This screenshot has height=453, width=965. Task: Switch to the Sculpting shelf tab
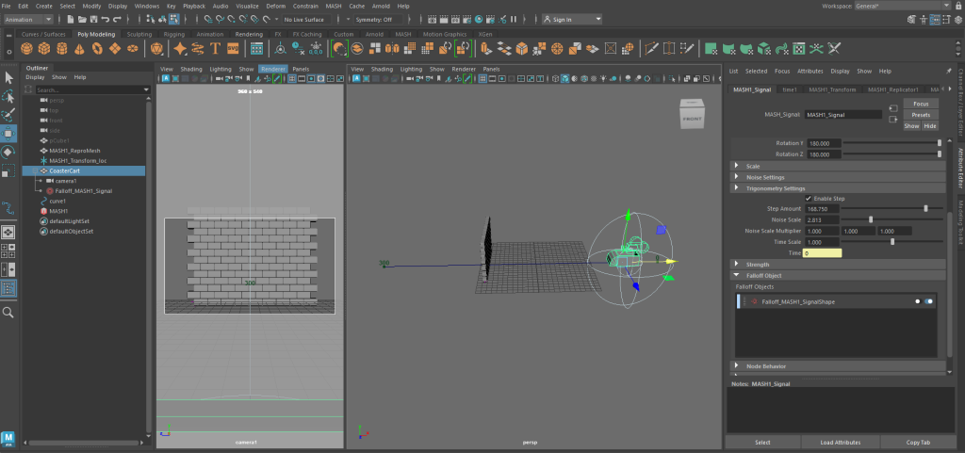139,34
